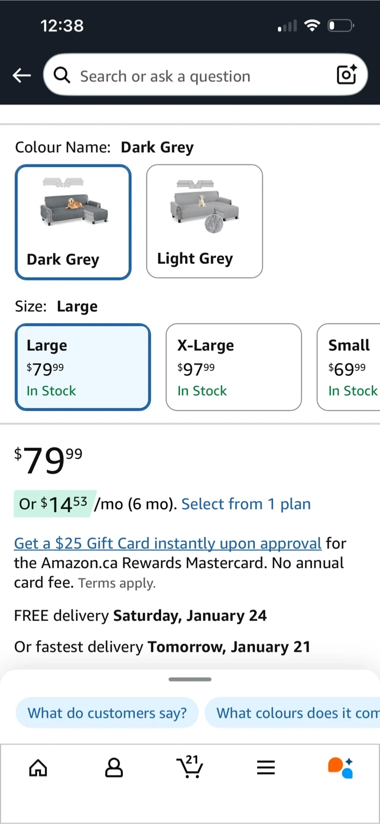Select the Dark Grey colour option
Viewport: 380px width, 824px height.
(x=73, y=222)
